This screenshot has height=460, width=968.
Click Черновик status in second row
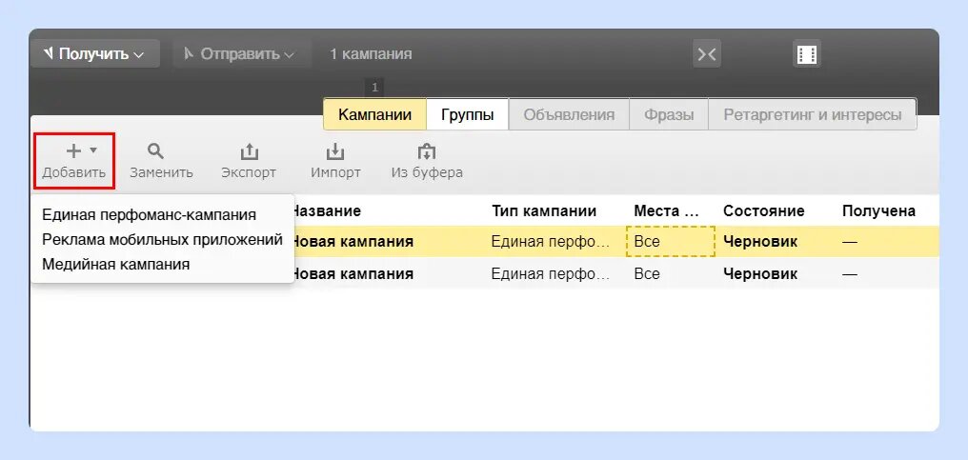tap(760, 273)
